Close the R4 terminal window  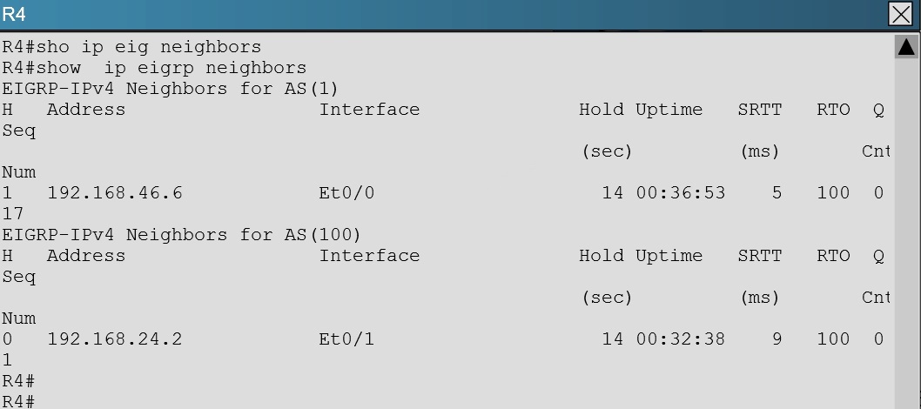click(900, 14)
